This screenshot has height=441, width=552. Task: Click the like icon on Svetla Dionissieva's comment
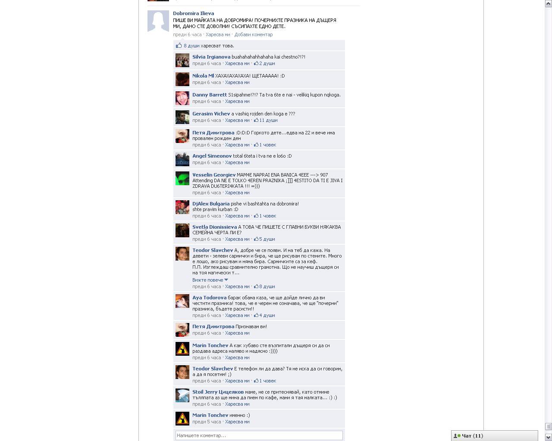[x=256, y=239]
